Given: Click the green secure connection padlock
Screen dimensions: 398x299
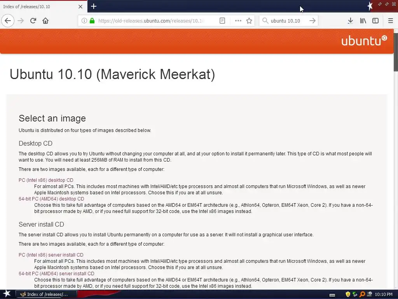Looking at the screenshot, I should tap(92, 21).
